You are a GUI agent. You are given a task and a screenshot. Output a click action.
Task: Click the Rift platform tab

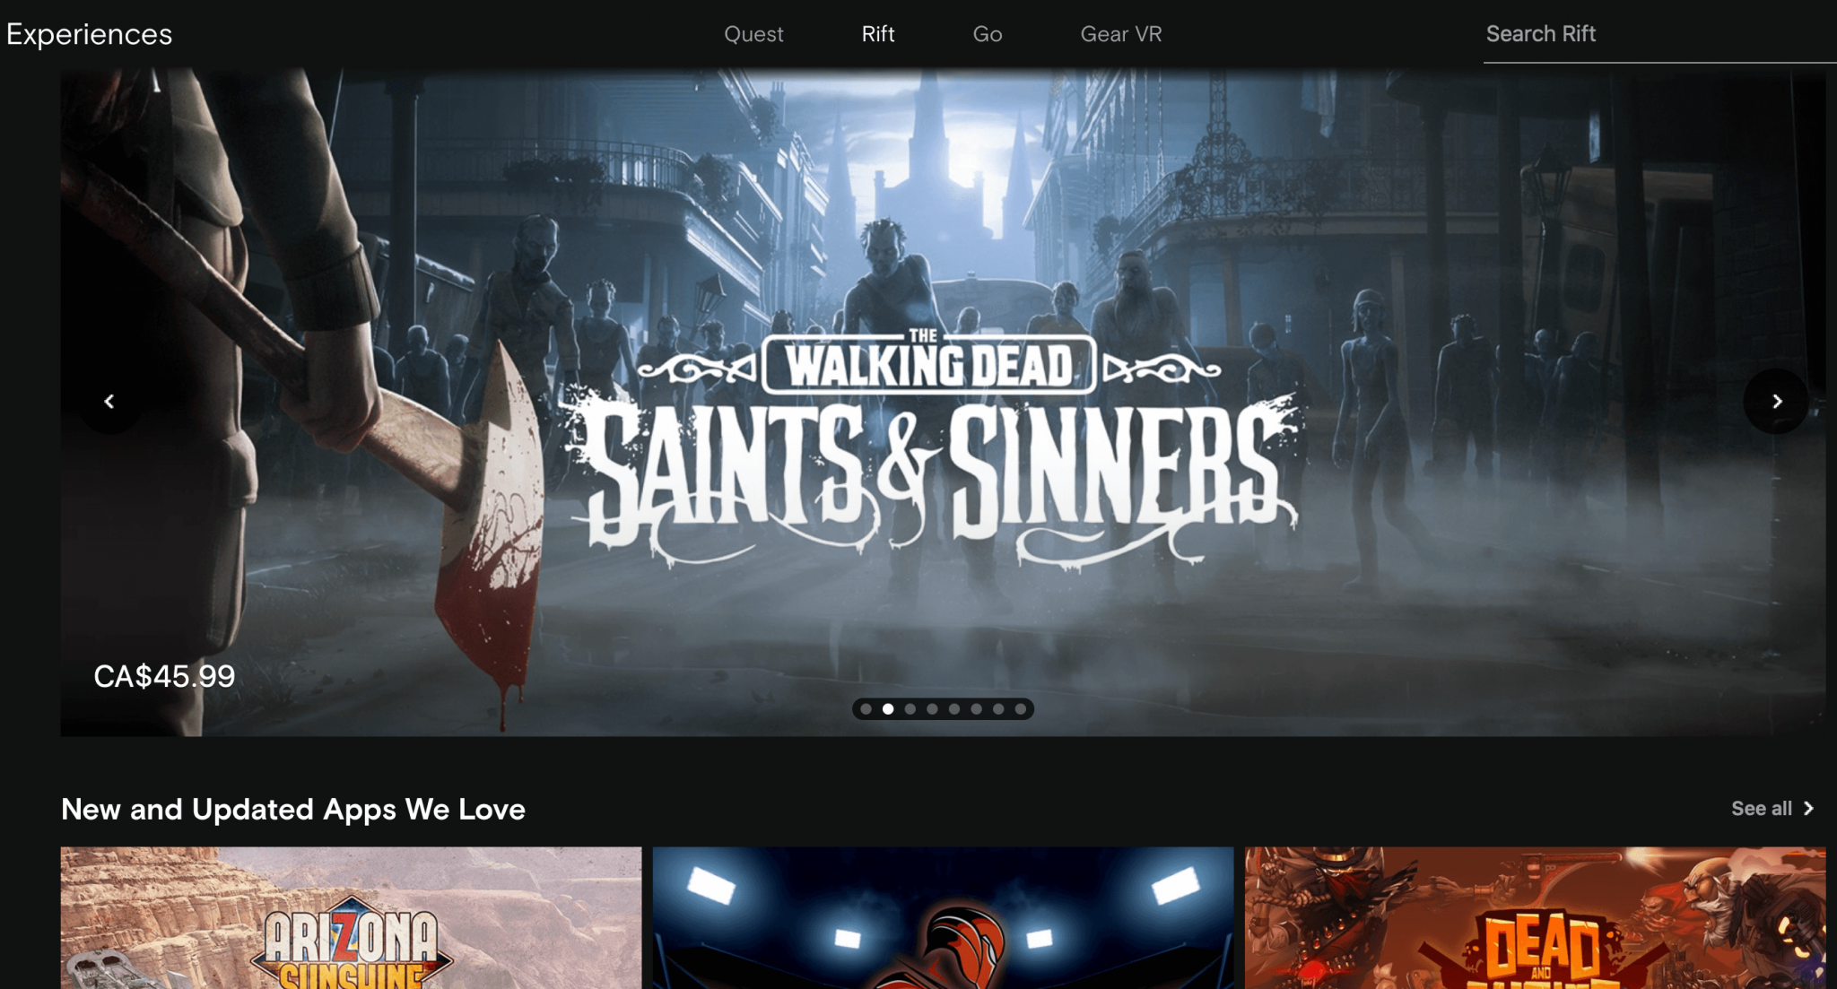tap(875, 33)
